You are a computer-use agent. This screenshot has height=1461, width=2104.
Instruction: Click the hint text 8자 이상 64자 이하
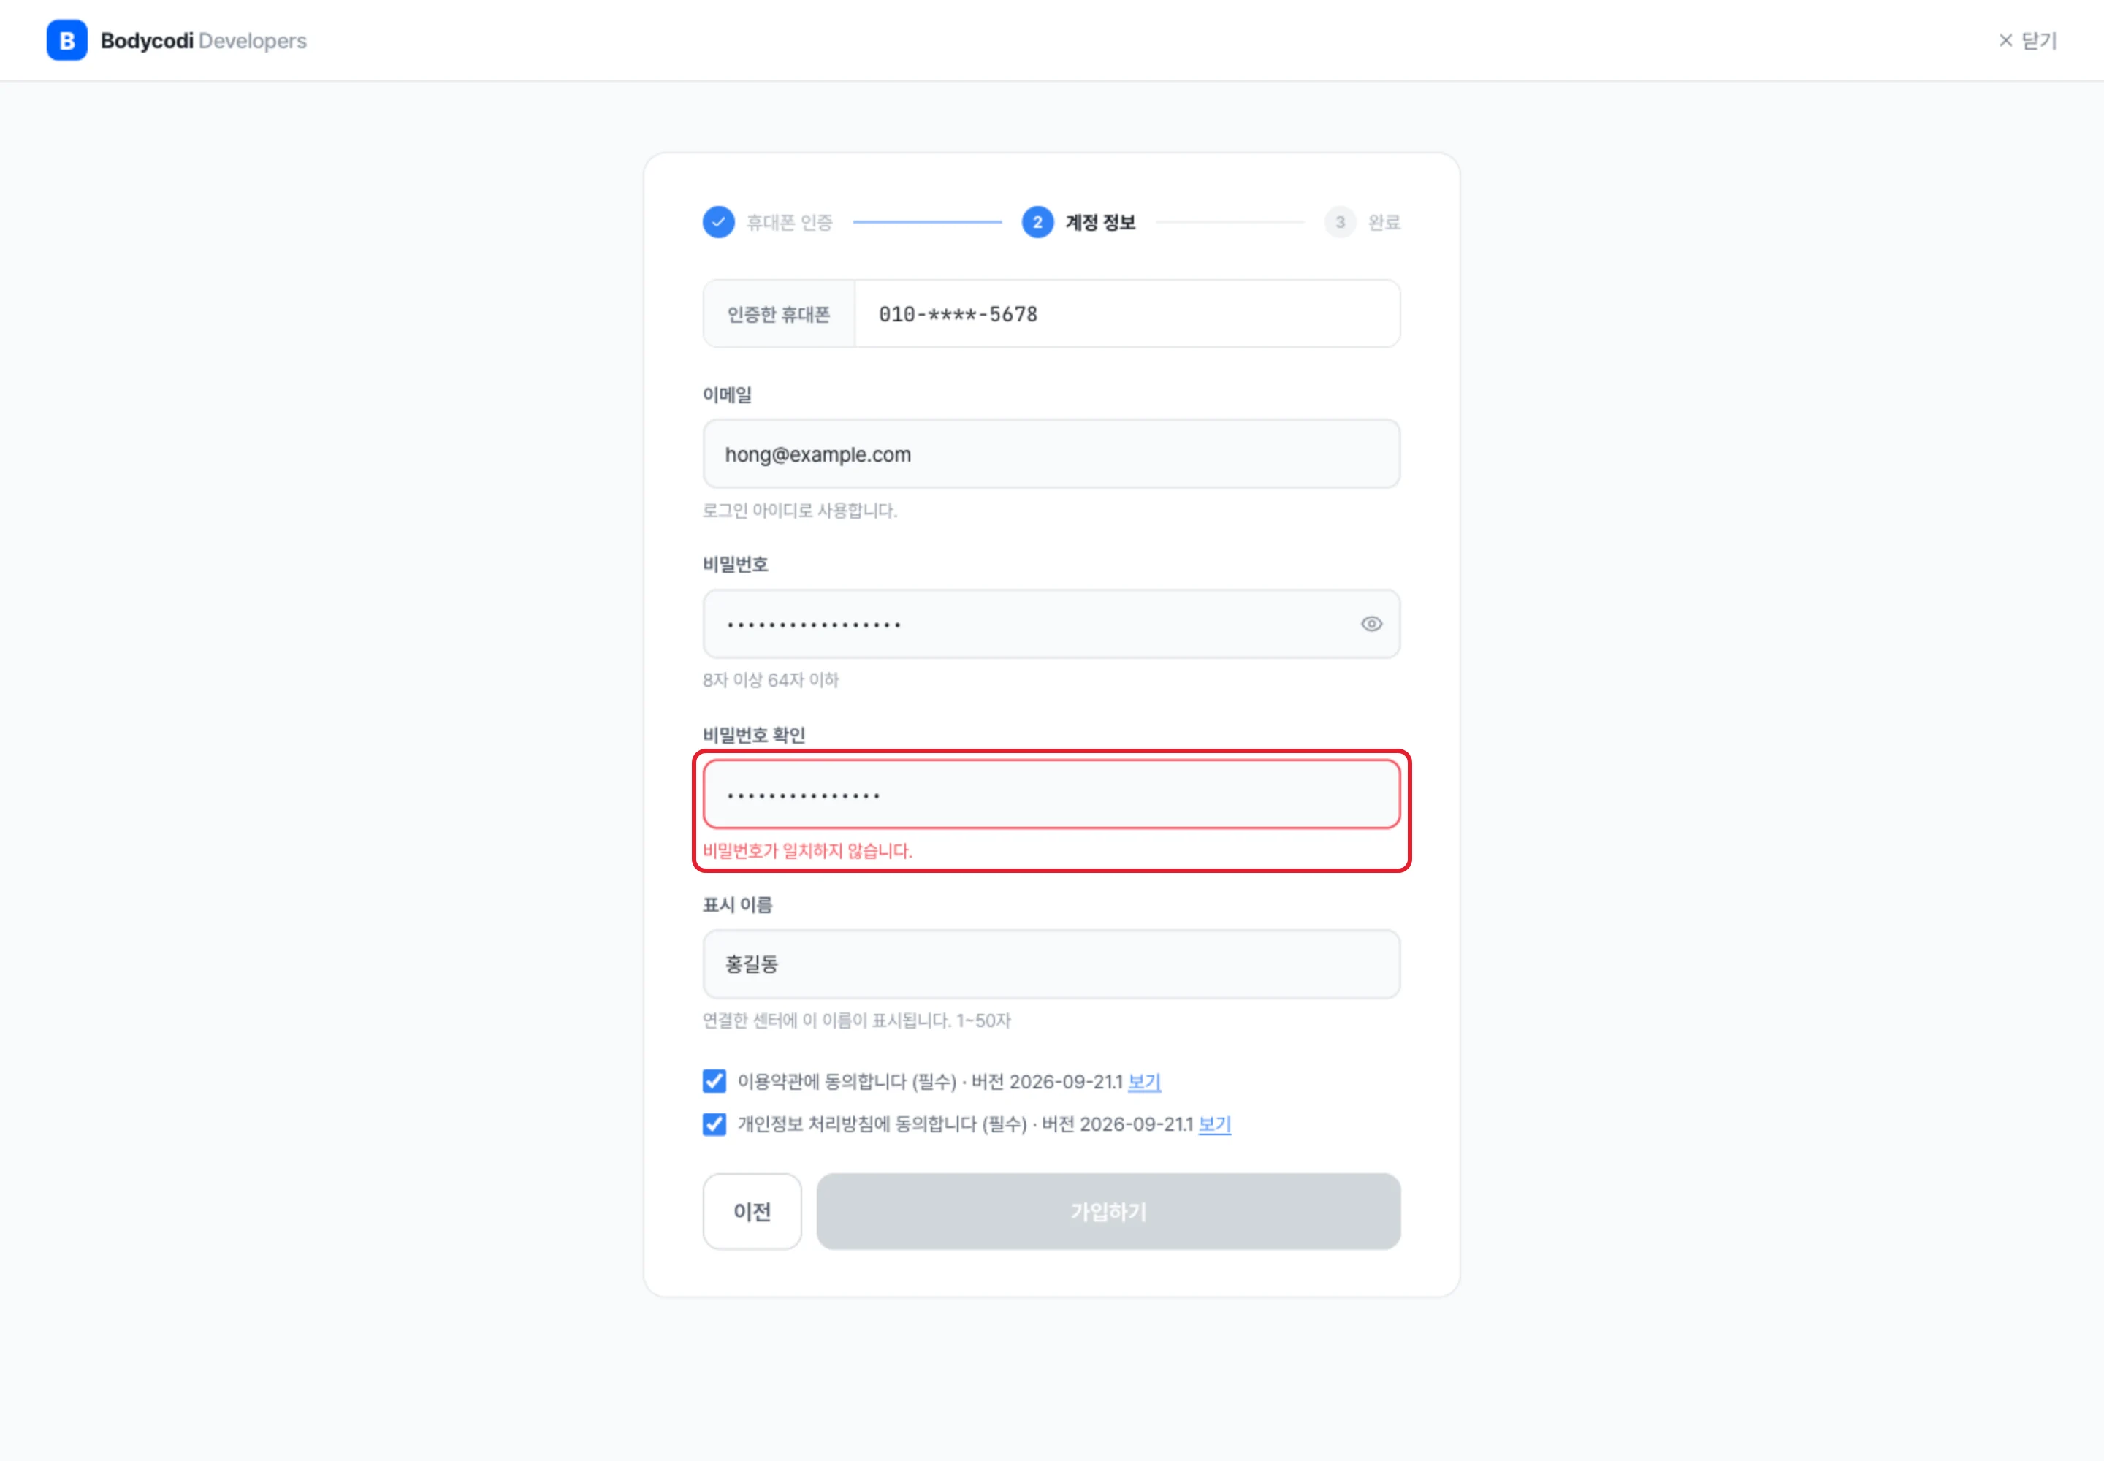click(x=770, y=680)
